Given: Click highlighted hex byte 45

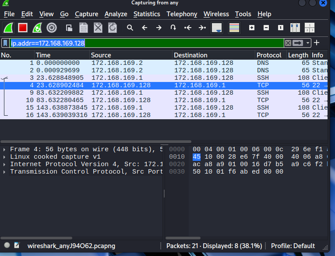Looking at the screenshot, I should 197,157.
